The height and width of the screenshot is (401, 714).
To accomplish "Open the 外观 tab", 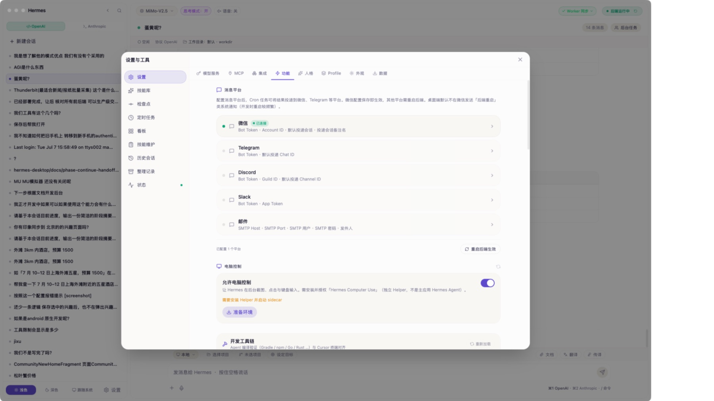I will pyautogui.click(x=357, y=73).
